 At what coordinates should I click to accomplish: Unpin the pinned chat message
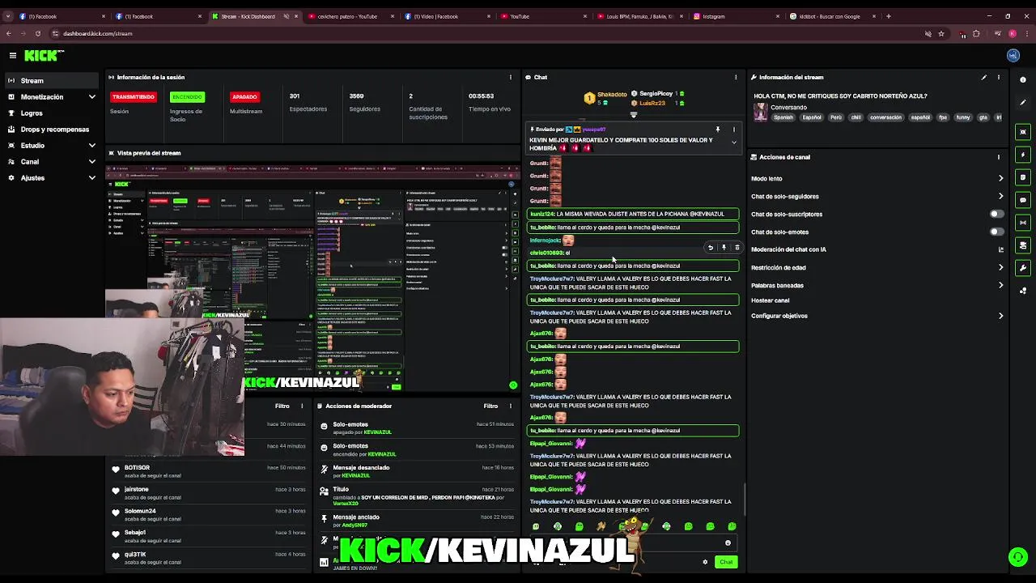click(x=717, y=130)
